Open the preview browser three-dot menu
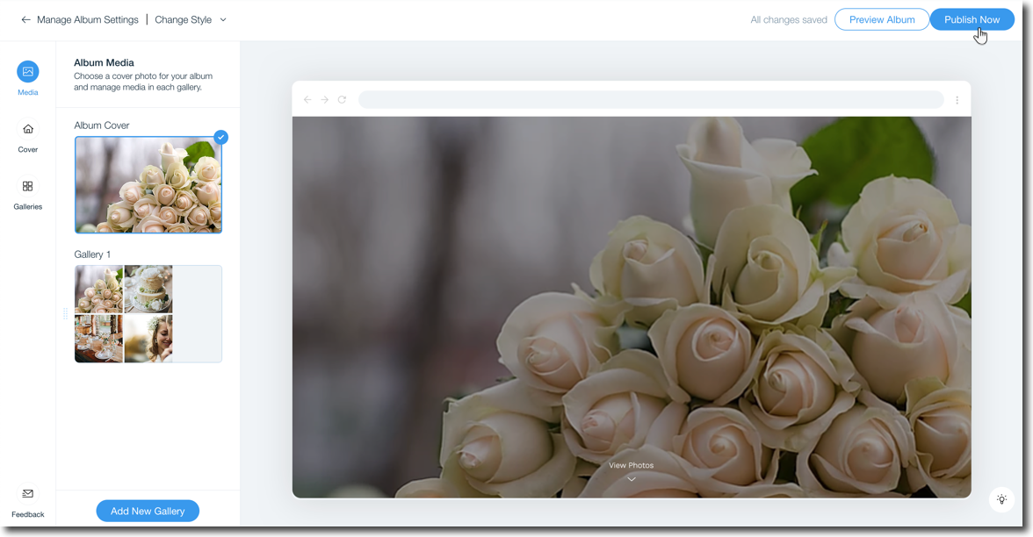 [x=957, y=100]
